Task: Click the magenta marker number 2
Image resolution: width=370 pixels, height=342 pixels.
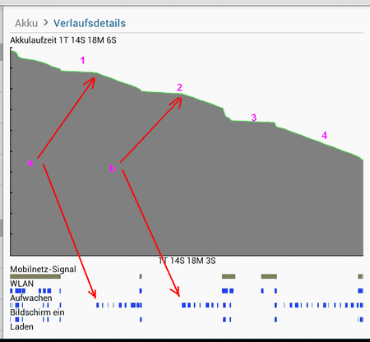Action: coord(179,87)
